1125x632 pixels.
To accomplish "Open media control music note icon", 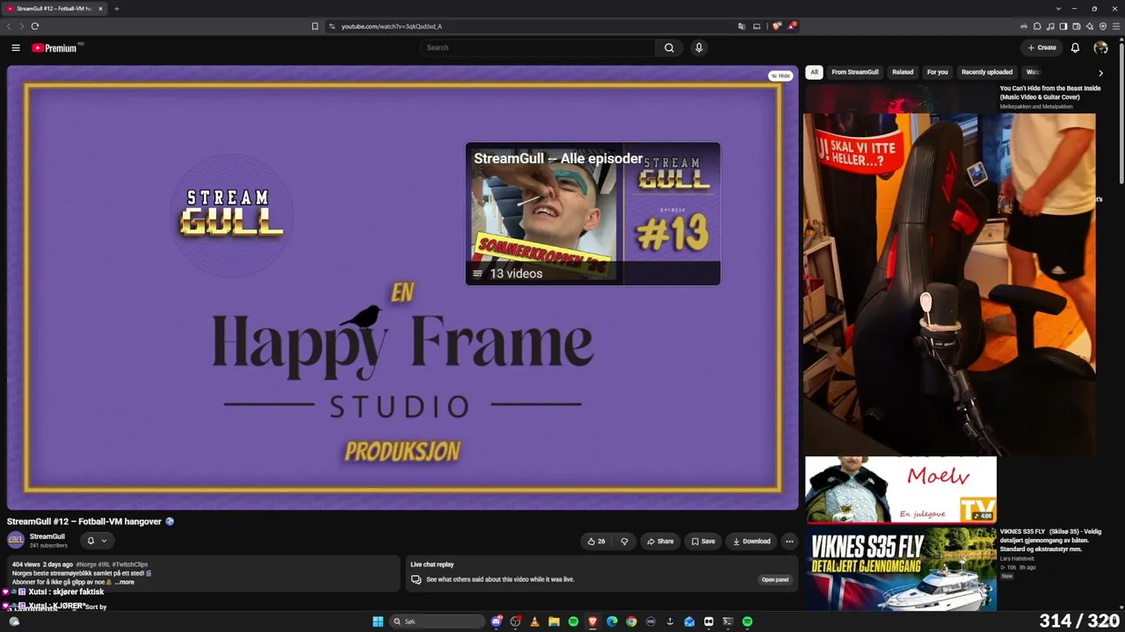I will (1050, 26).
